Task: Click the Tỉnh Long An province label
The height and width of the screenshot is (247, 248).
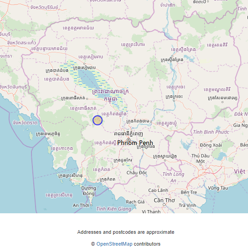Action: (x=173, y=177)
